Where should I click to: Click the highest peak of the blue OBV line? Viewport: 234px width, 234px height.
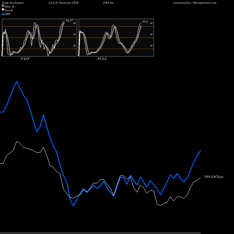(x=17, y=81)
